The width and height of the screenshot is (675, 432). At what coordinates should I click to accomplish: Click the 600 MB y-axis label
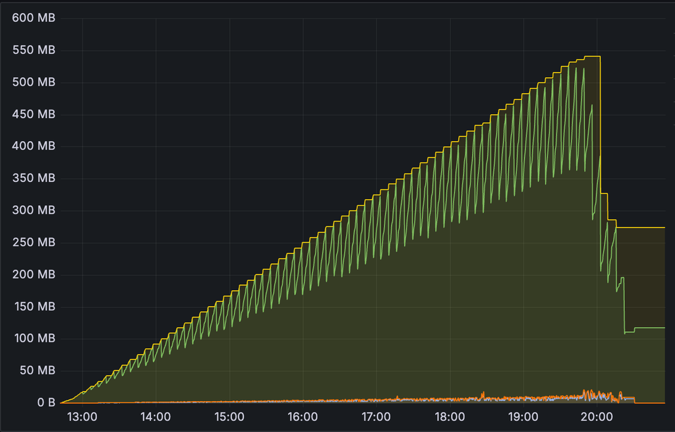point(34,18)
